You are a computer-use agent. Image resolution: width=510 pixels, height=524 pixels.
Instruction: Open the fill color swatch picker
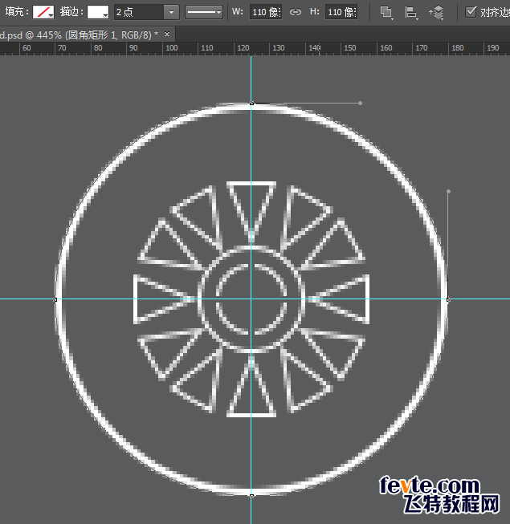coord(43,12)
